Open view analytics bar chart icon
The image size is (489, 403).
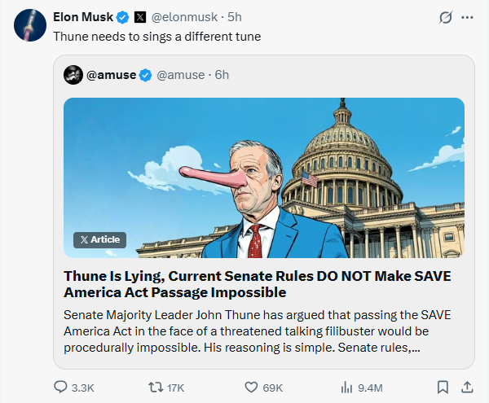coord(346,386)
